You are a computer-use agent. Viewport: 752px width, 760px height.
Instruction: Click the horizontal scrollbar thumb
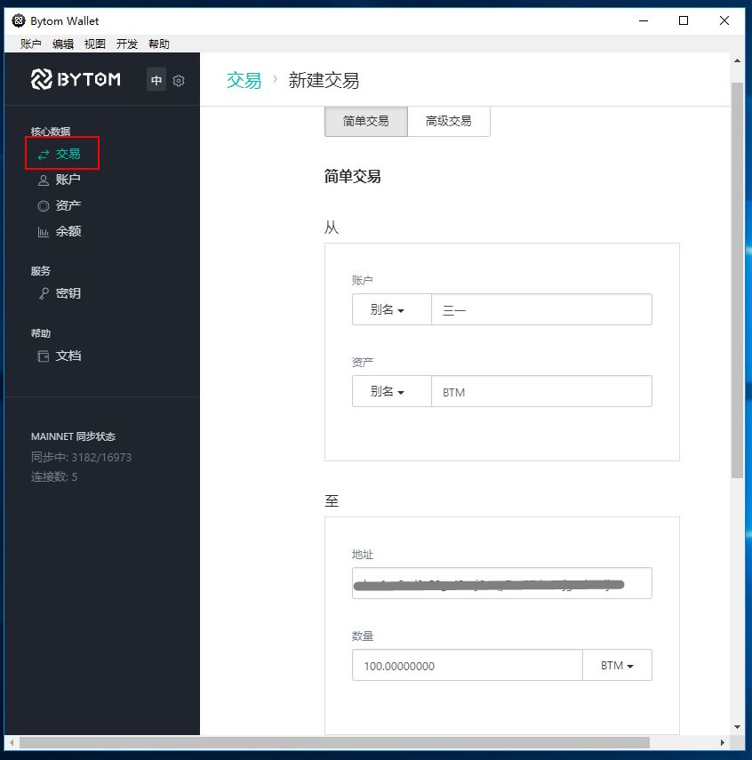tap(334, 742)
